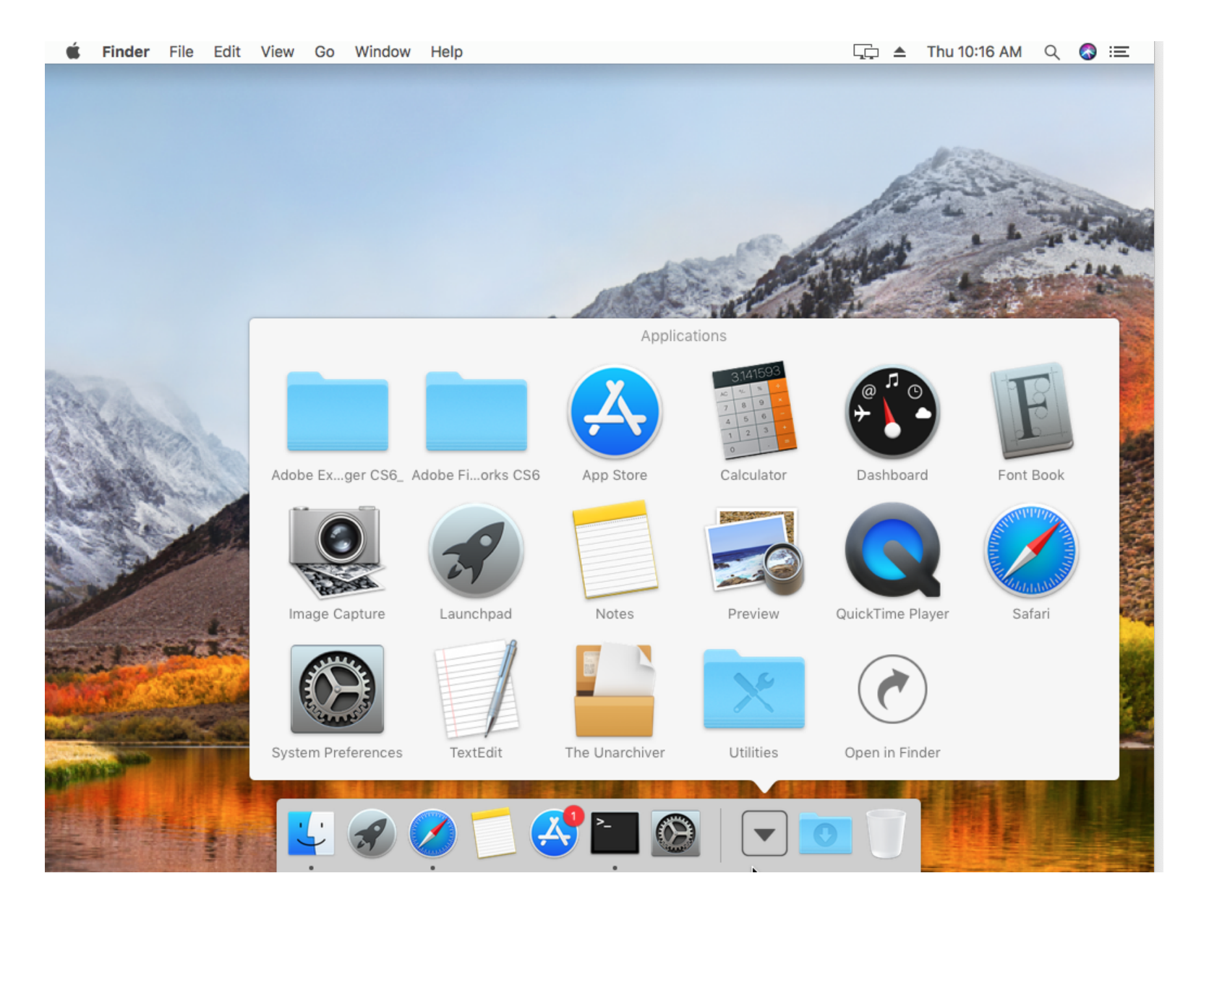
Task: Open Calculator from the Applications stack
Action: click(x=753, y=410)
